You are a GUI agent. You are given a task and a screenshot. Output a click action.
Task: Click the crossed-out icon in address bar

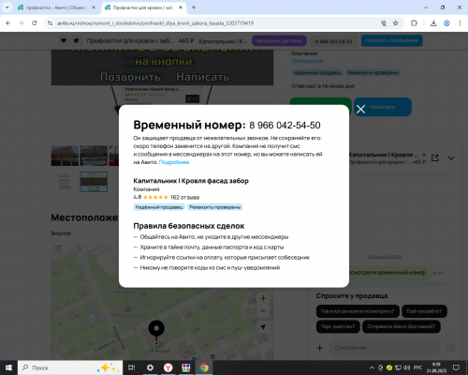coord(384,23)
